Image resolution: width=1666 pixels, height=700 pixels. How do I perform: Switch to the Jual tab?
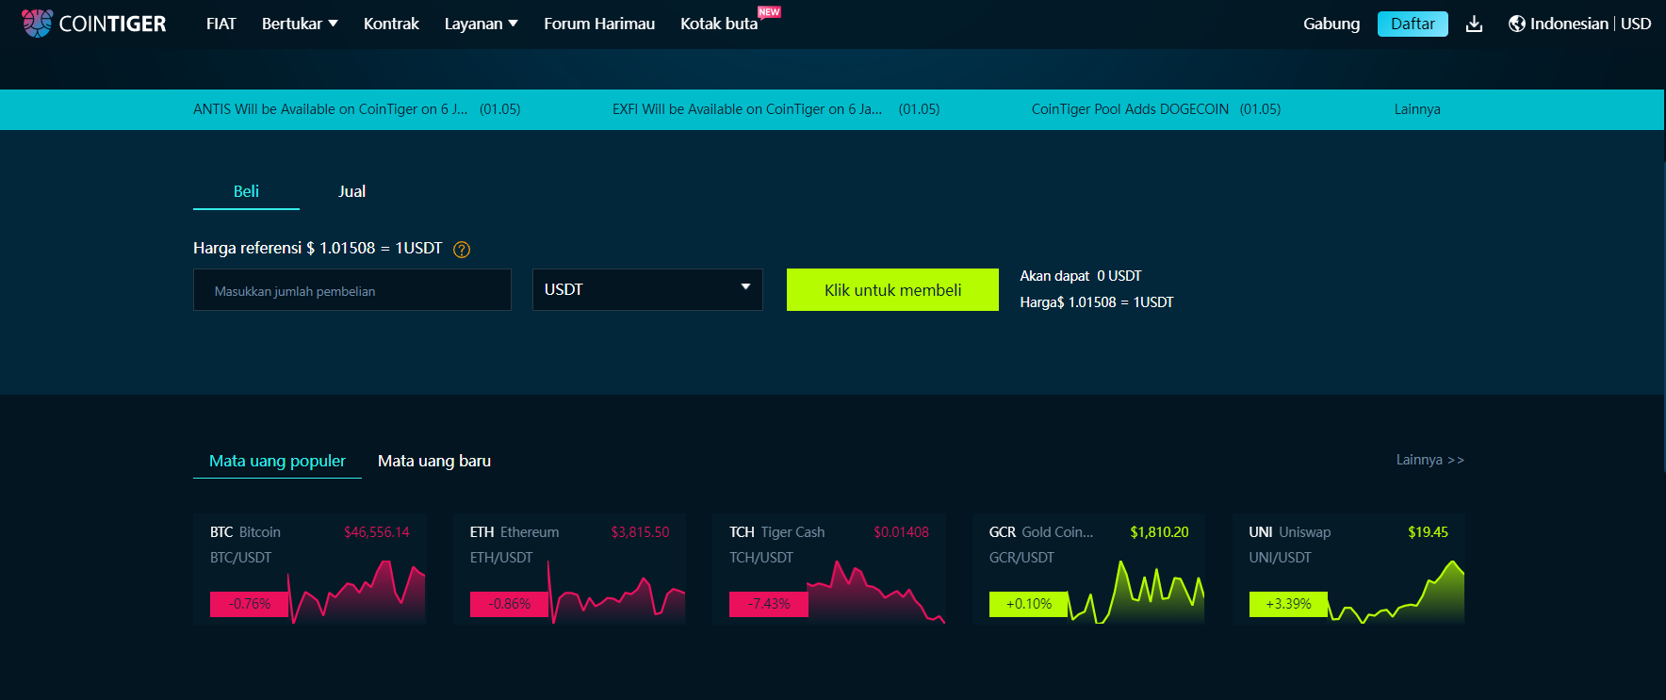pos(351,191)
